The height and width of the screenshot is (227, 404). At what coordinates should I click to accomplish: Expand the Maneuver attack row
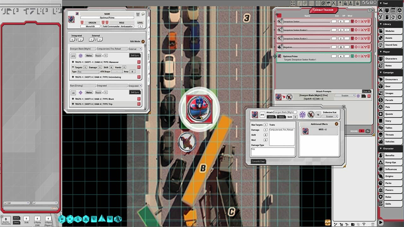(73, 62)
